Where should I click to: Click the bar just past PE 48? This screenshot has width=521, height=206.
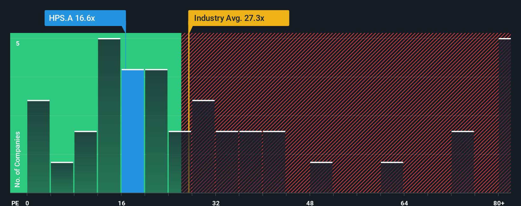coord(321,177)
